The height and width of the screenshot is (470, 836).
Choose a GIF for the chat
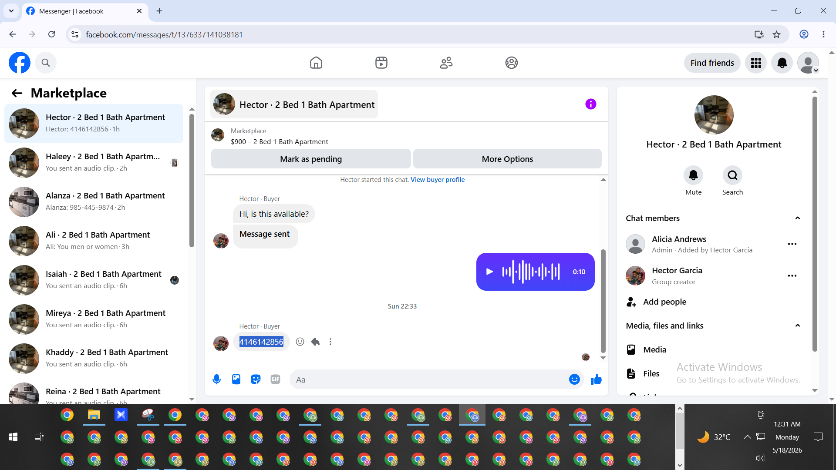click(x=275, y=379)
